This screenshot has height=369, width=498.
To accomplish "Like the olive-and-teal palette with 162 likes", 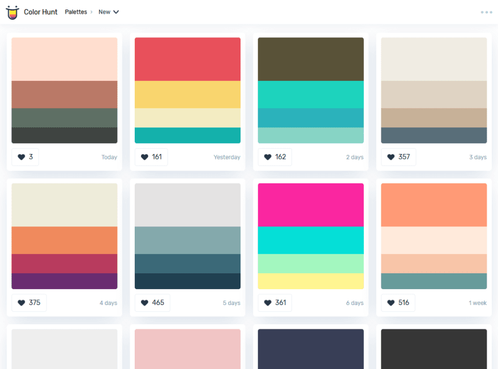I will (x=267, y=157).
